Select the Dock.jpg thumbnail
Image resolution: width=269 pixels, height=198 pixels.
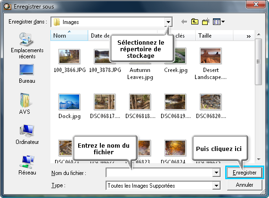coord(69,102)
